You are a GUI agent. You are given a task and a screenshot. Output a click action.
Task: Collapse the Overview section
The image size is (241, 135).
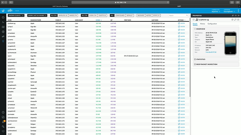click(x=195, y=29)
